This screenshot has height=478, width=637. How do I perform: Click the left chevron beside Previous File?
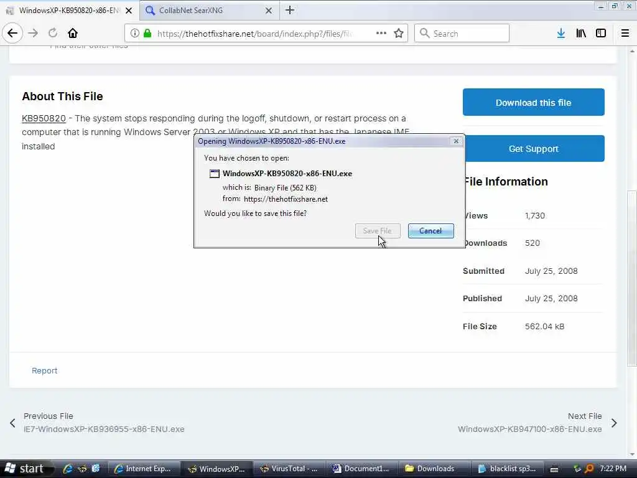12,423
